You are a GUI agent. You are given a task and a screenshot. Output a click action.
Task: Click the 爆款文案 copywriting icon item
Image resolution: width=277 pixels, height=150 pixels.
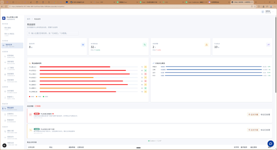pyautogui.click(x=5, y=131)
